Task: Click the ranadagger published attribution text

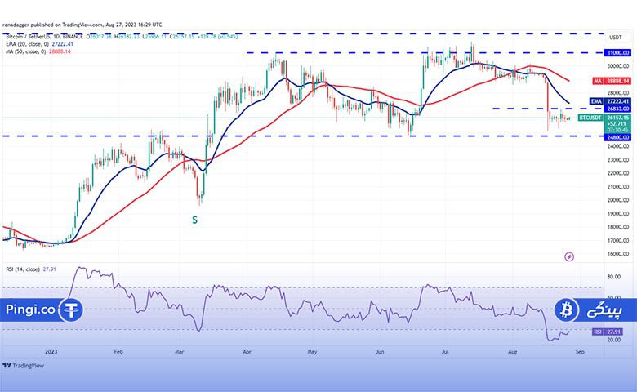Action: pyautogui.click(x=82, y=24)
